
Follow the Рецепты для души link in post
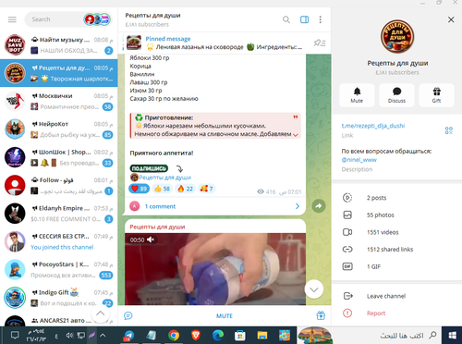point(164,178)
